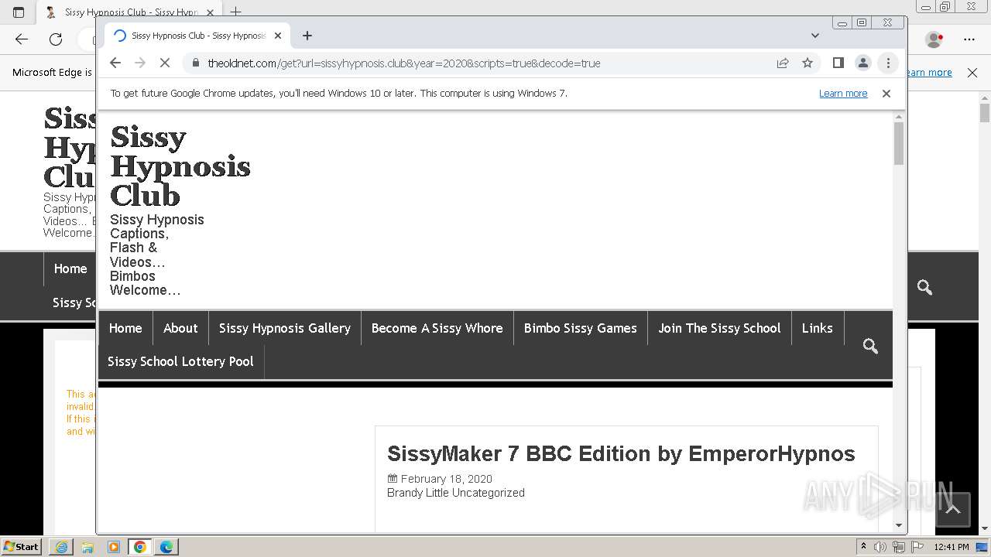
Task: Dismiss the Chrome update notice bar
Action: (x=886, y=94)
